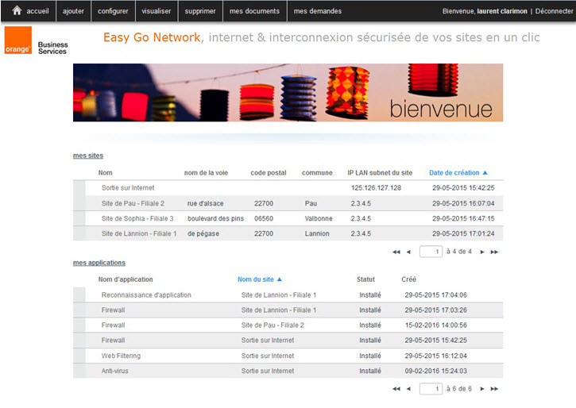Viewport: 576px width, 408px height.
Task: Go to next page of mes applications table
Action: pyautogui.click(x=482, y=389)
